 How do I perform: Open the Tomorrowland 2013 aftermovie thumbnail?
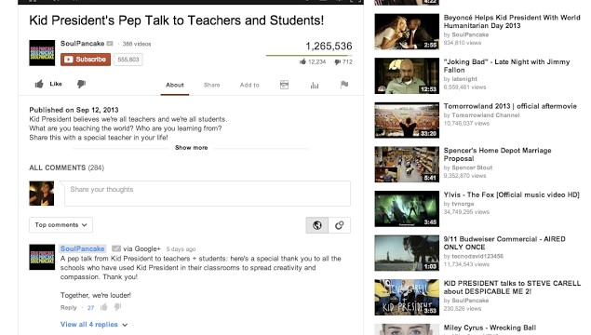407,120
